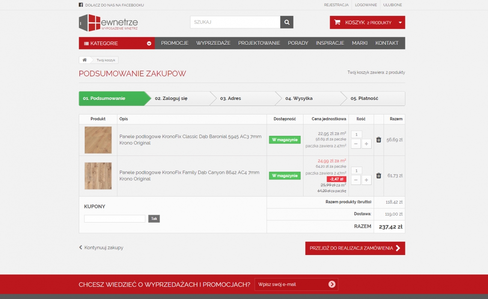Screen dimensions: 488x299
Task: Click quantity field for Dąb Baronial
Action: [x=356, y=135]
